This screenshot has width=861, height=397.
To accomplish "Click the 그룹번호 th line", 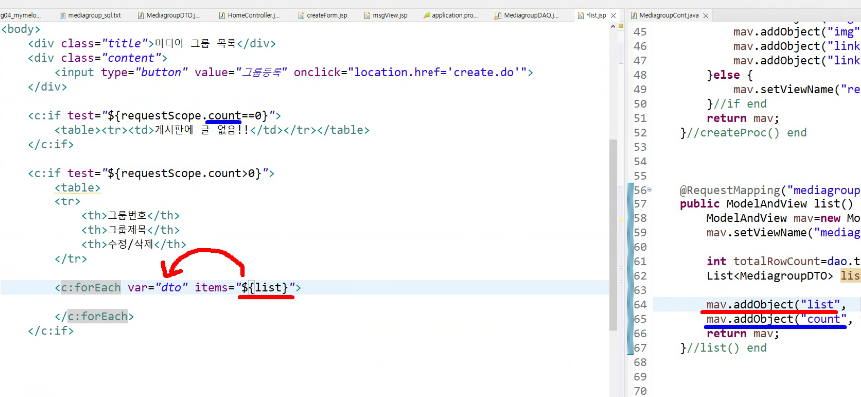I will 130,216.
